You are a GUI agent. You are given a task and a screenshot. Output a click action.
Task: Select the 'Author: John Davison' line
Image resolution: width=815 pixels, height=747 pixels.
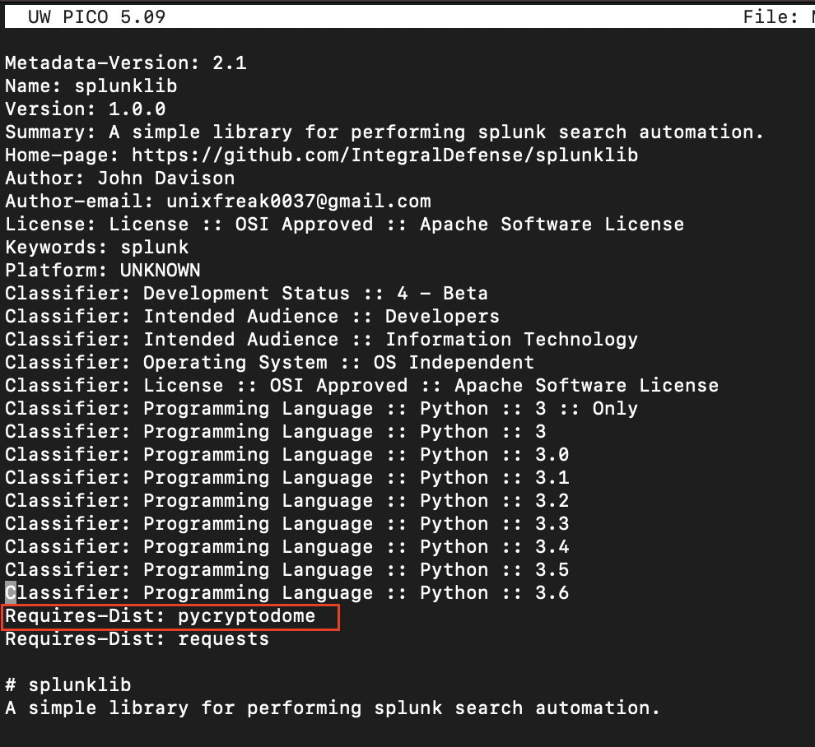pyautogui.click(x=120, y=179)
